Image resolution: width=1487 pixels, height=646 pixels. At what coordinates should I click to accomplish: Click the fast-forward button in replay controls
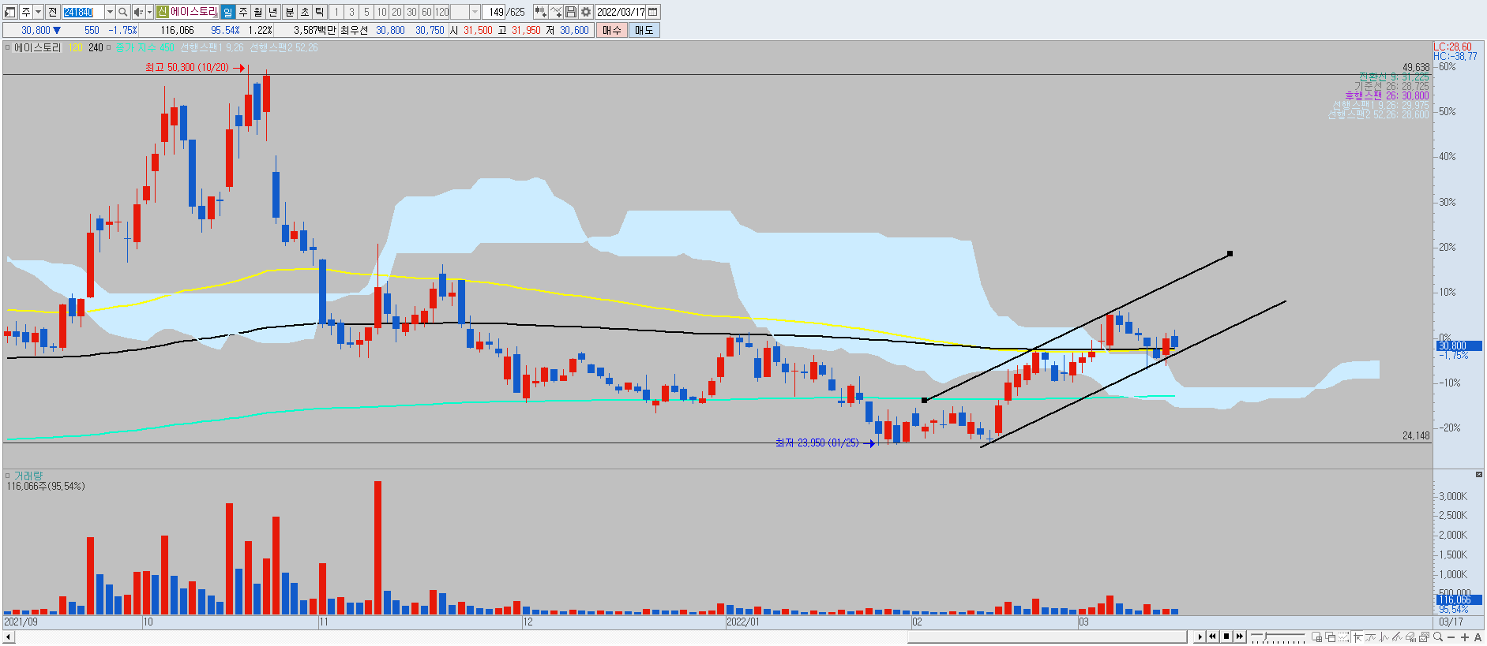[x=1240, y=637]
